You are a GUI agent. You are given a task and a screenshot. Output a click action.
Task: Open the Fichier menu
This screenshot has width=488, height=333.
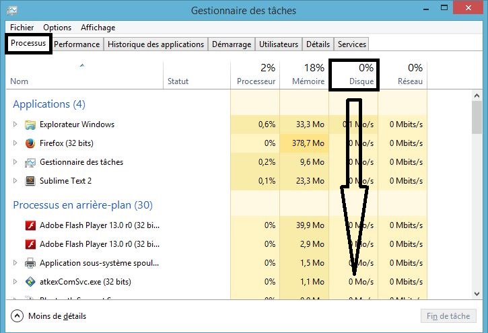(x=22, y=28)
